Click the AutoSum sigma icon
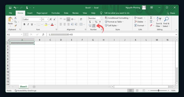This screenshot has width=184, height=97. (151, 18)
